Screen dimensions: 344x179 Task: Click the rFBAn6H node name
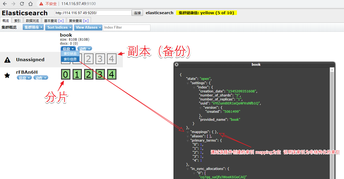[x=27, y=72]
